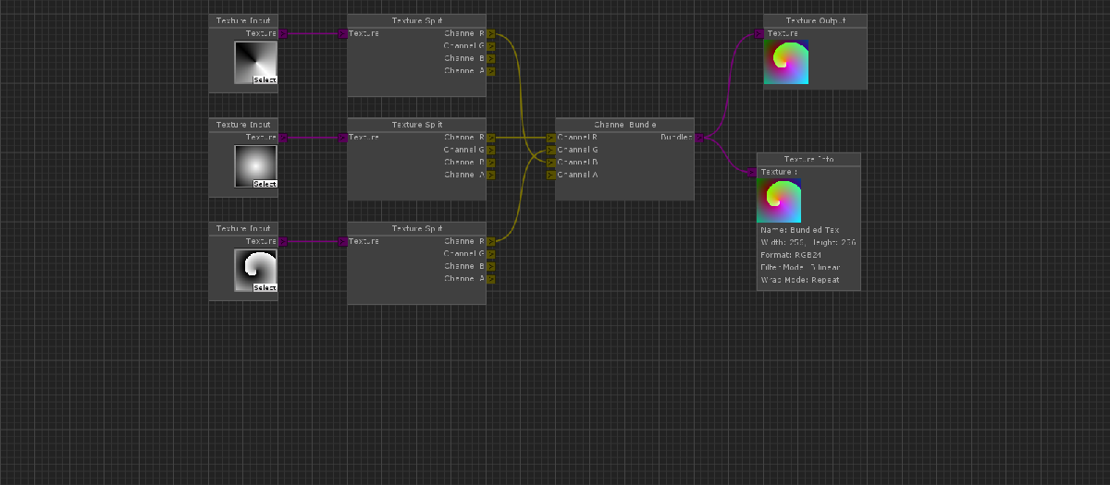Click Channel G output port of top Texture Split
The image size is (1110, 485).
490,46
